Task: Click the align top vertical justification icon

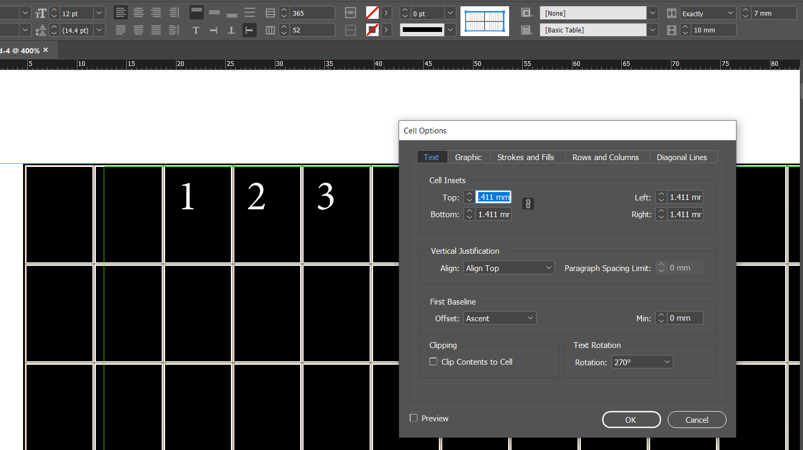Action: pos(196,13)
